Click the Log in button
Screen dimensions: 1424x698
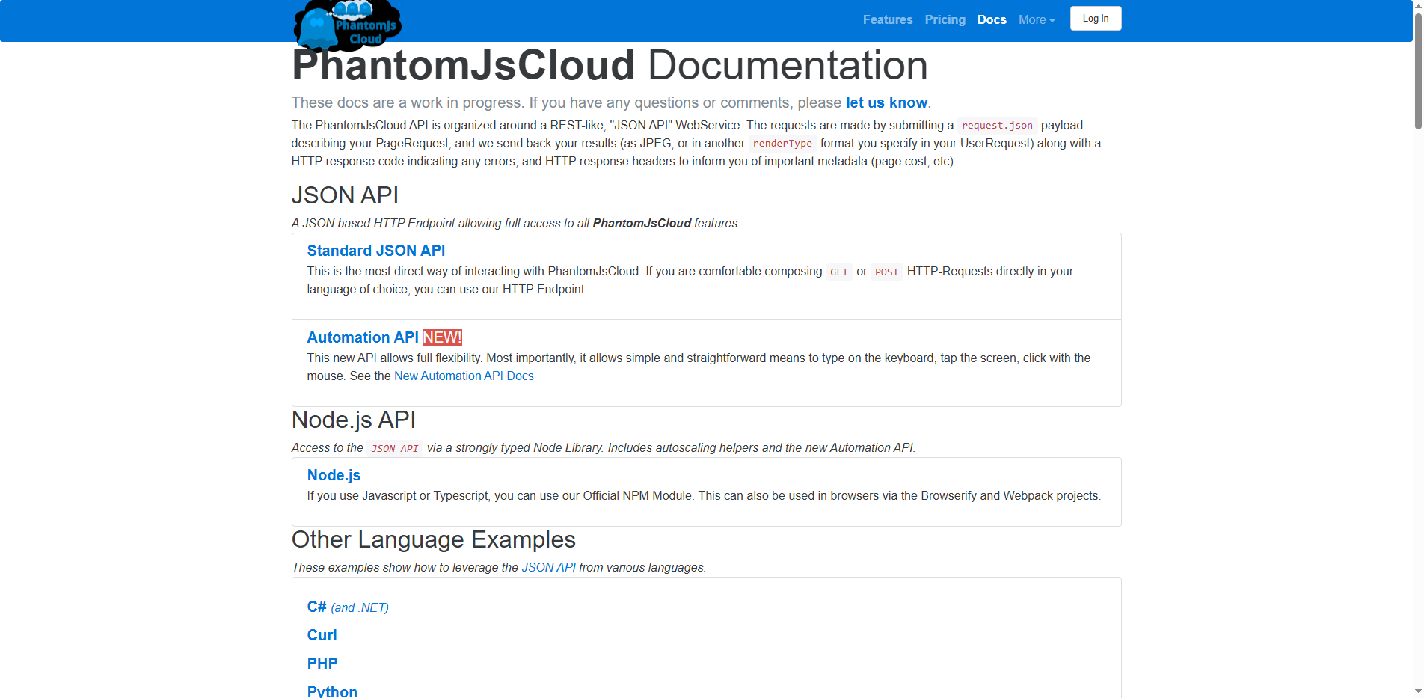(x=1095, y=18)
